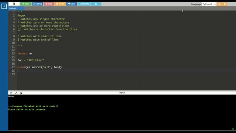Create a new file with the file icon

click(x=14, y=4)
